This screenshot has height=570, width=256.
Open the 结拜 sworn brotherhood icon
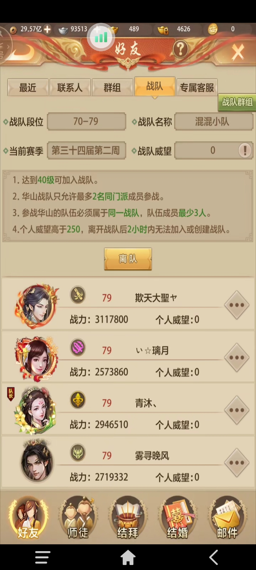pos(128,517)
